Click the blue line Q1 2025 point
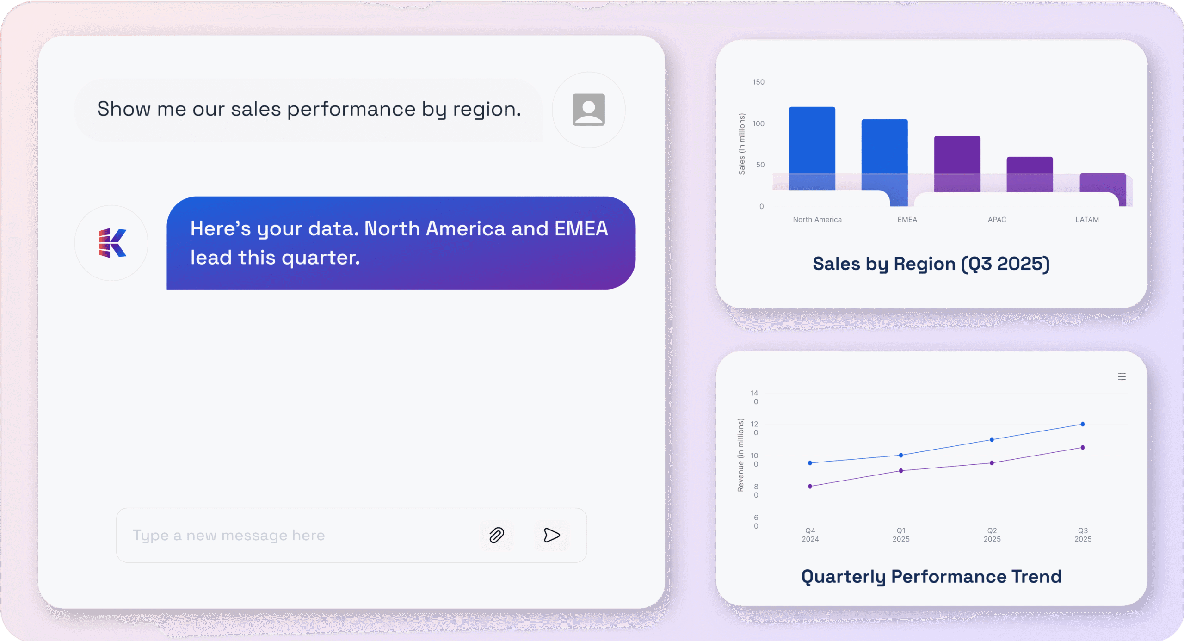 [900, 455]
